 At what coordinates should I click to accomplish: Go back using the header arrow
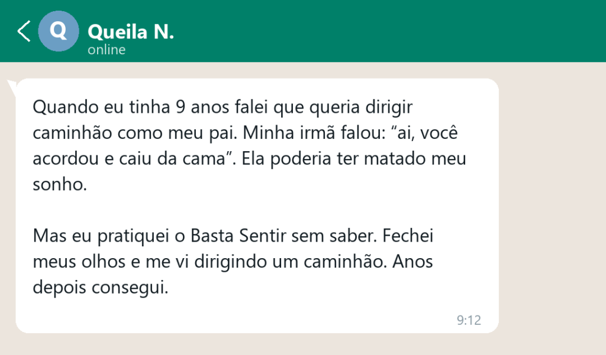(24, 31)
